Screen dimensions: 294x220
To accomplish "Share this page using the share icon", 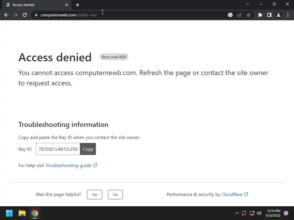I will (x=239, y=15).
